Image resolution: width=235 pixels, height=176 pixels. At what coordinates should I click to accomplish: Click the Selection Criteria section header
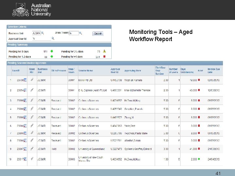tap(59, 27)
